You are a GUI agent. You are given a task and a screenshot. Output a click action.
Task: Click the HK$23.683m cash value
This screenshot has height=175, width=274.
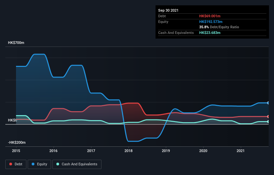[x=210, y=33]
